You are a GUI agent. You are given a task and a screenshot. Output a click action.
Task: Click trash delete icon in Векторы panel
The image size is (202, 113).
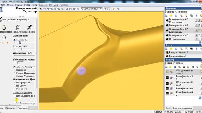coord(196,16)
